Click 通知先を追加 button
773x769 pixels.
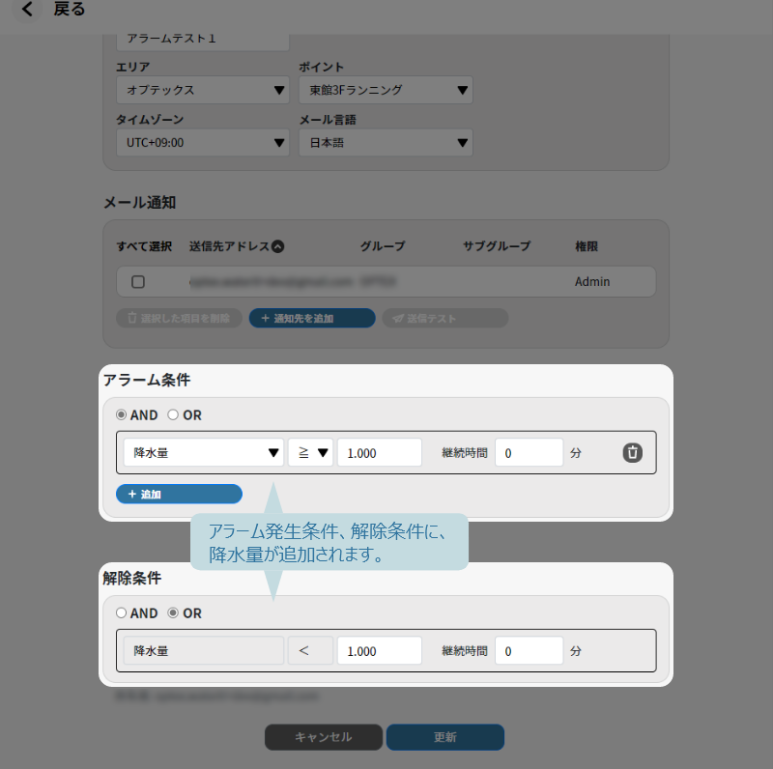pyautogui.click(x=312, y=318)
